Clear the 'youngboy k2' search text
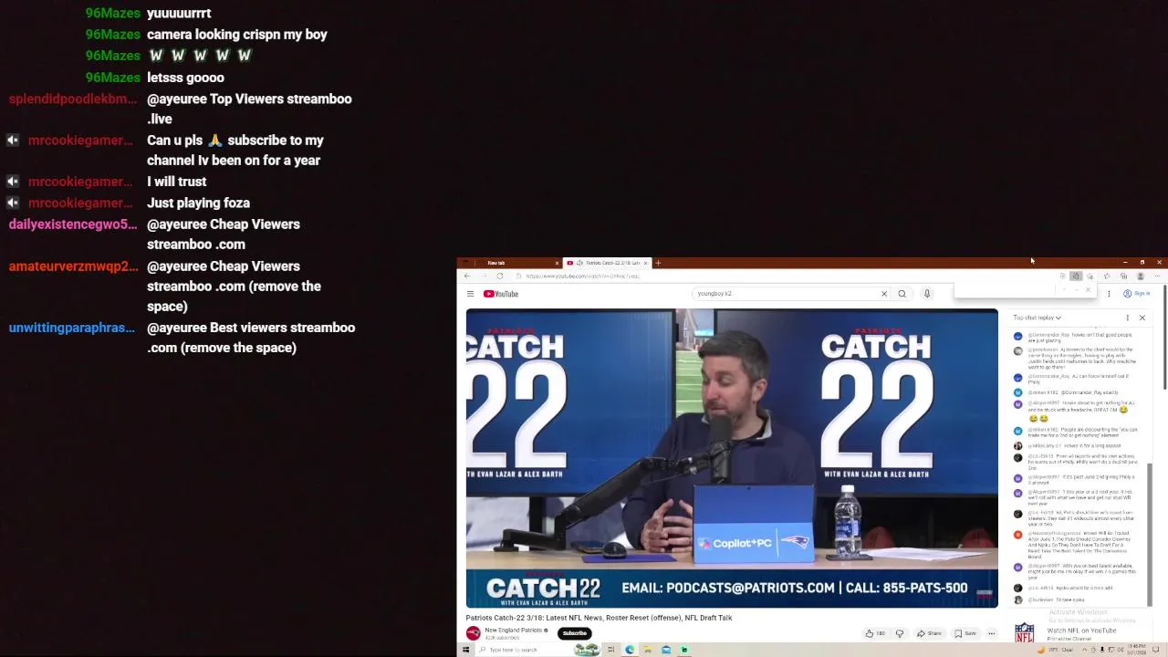The width and height of the screenshot is (1168, 657). tap(883, 294)
